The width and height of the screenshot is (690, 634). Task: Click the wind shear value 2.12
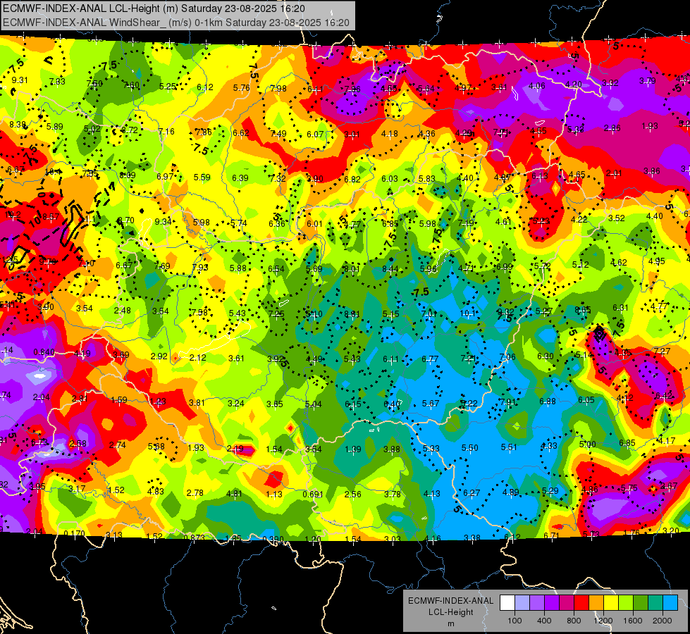coord(197,358)
